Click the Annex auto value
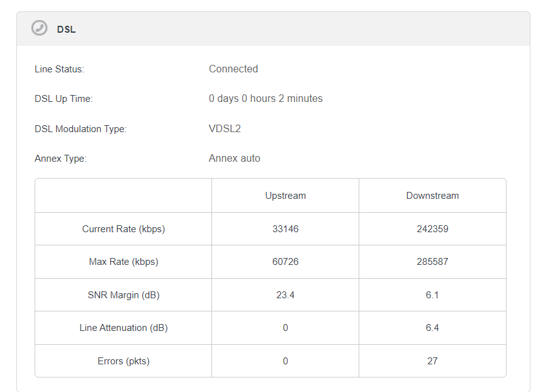 tap(234, 158)
